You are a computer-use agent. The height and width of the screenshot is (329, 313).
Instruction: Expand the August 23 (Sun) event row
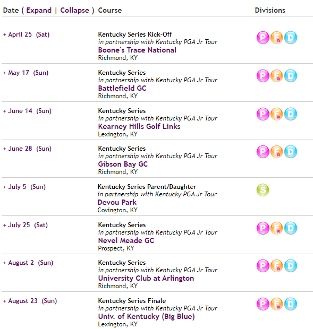[30, 301]
